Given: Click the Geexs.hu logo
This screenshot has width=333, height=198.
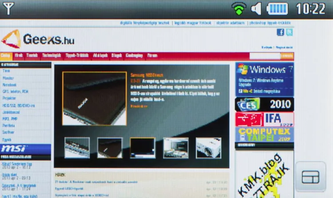Looking at the screenshot, I should click(38, 39).
